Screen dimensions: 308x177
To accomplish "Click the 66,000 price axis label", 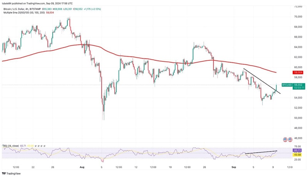I will point(298,37).
